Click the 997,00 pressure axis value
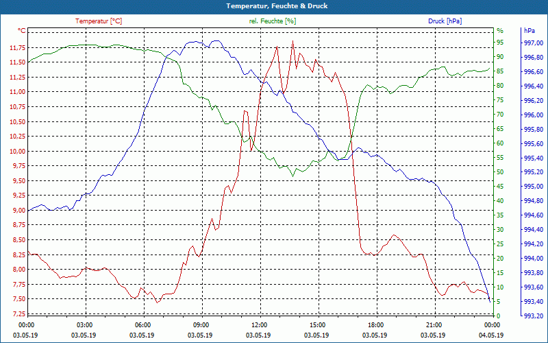The image size is (548, 343). point(534,43)
